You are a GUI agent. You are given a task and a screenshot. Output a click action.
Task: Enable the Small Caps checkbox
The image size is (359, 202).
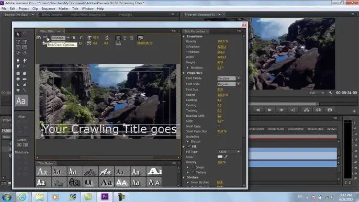coord(219,126)
